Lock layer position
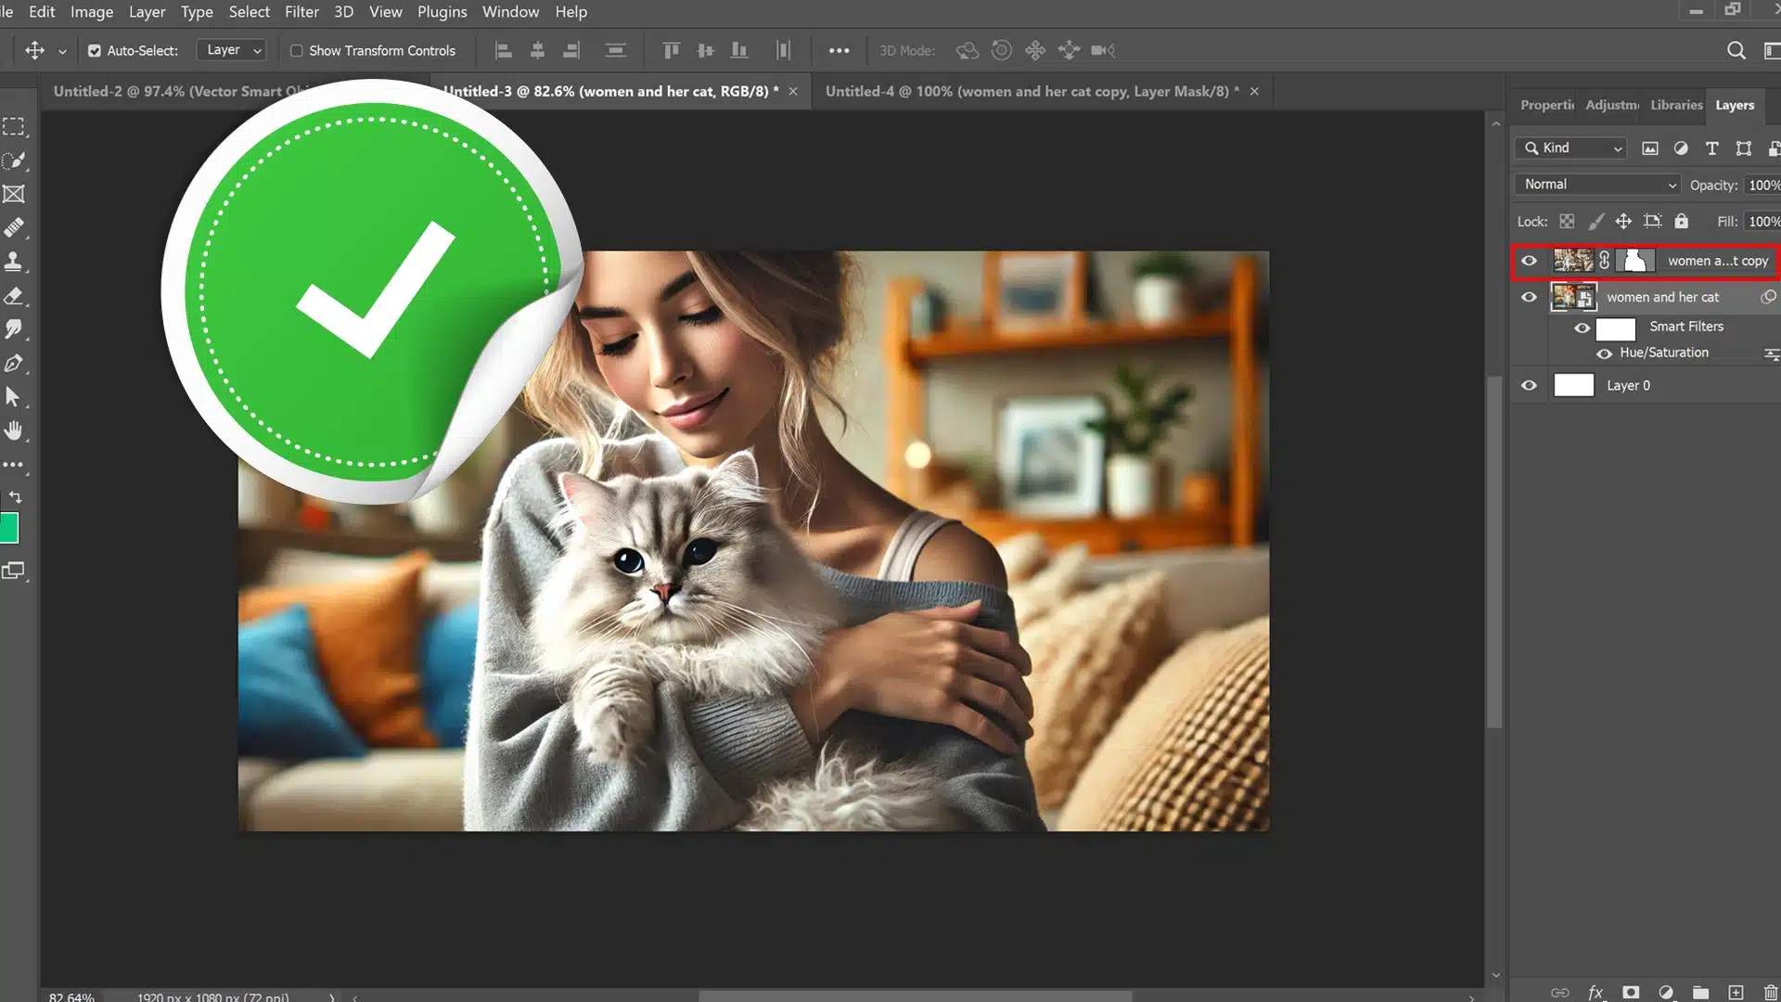The image size is (1781, 1002). coord(1623,222)
